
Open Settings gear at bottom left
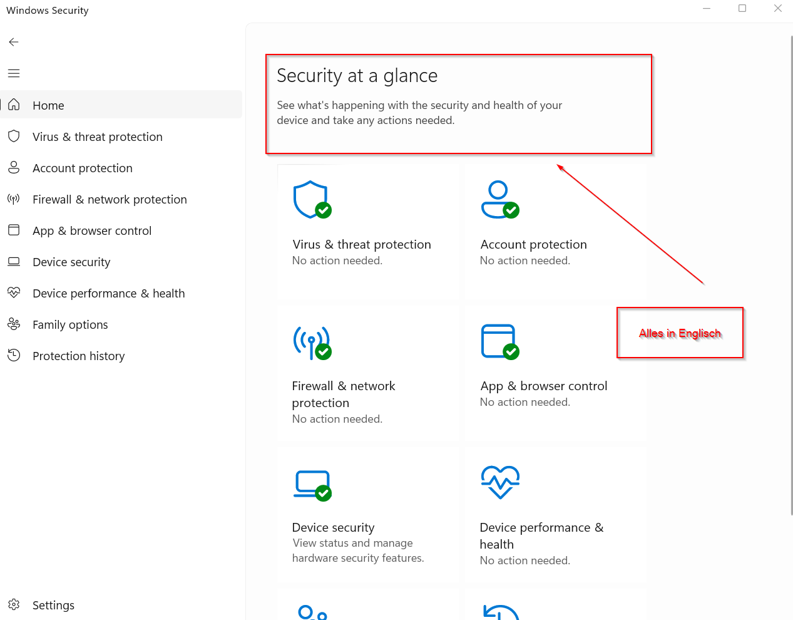tap(14, 605)
